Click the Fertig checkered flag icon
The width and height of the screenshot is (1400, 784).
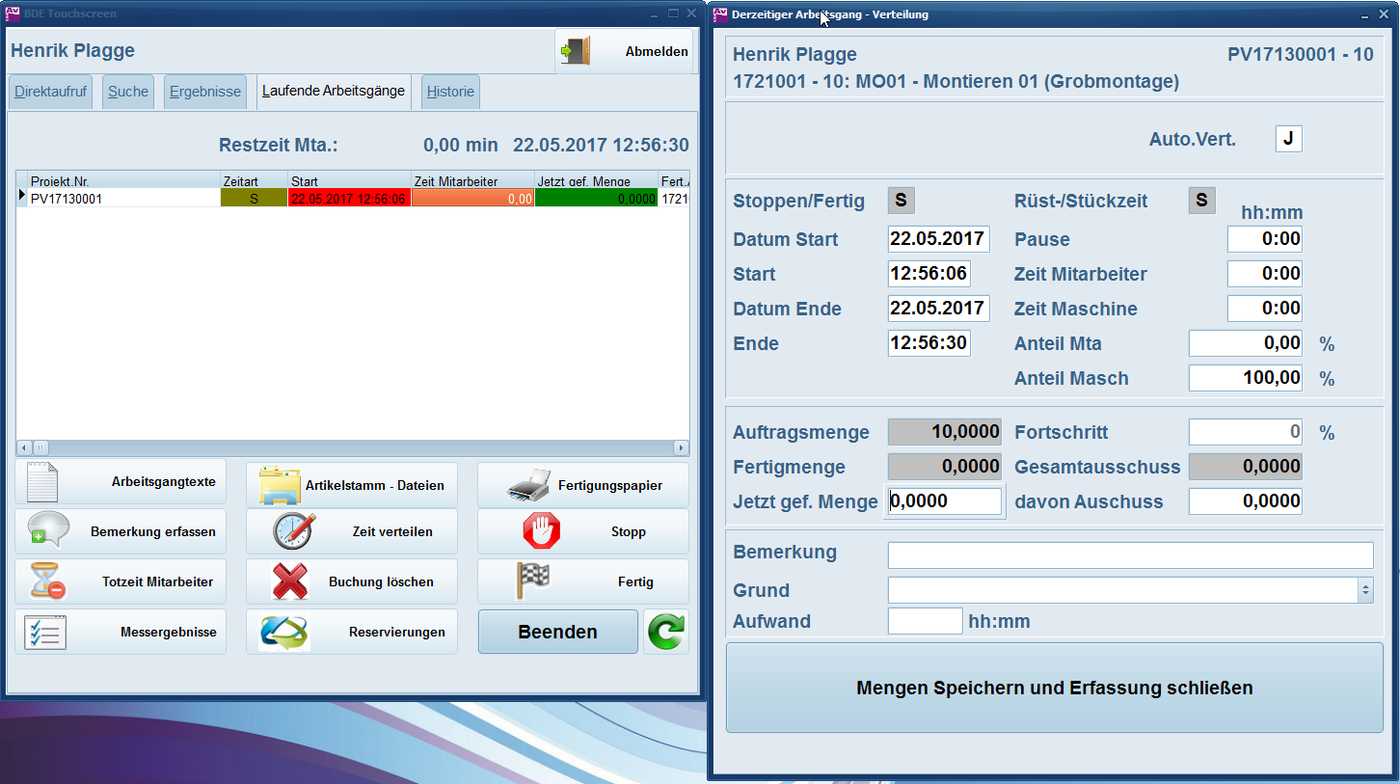click(x=533, y=581)
